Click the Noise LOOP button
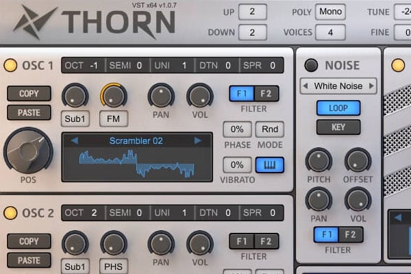Image resolution: width=411 pixels, height=274 pixels. (338, 108)
